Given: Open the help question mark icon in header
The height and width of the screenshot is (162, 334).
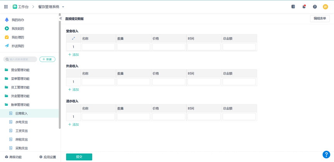Looking at the screenshot, I should tap(315, 7).
